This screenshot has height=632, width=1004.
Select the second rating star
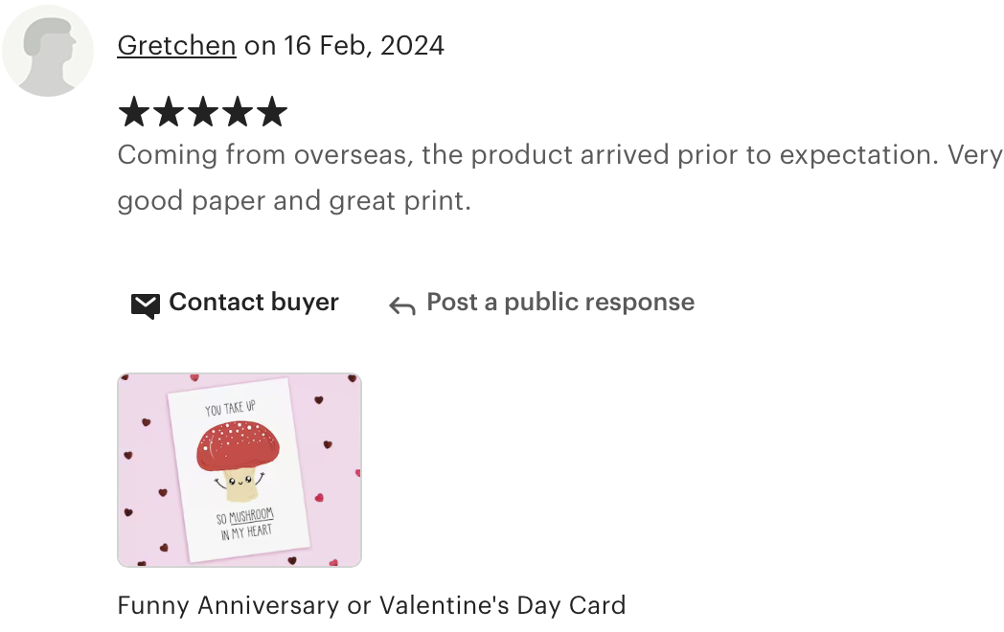(x=169, y=111)
